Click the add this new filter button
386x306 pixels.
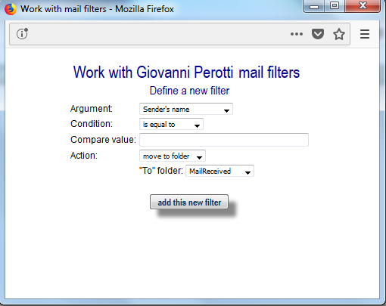[x=189, y=202]
